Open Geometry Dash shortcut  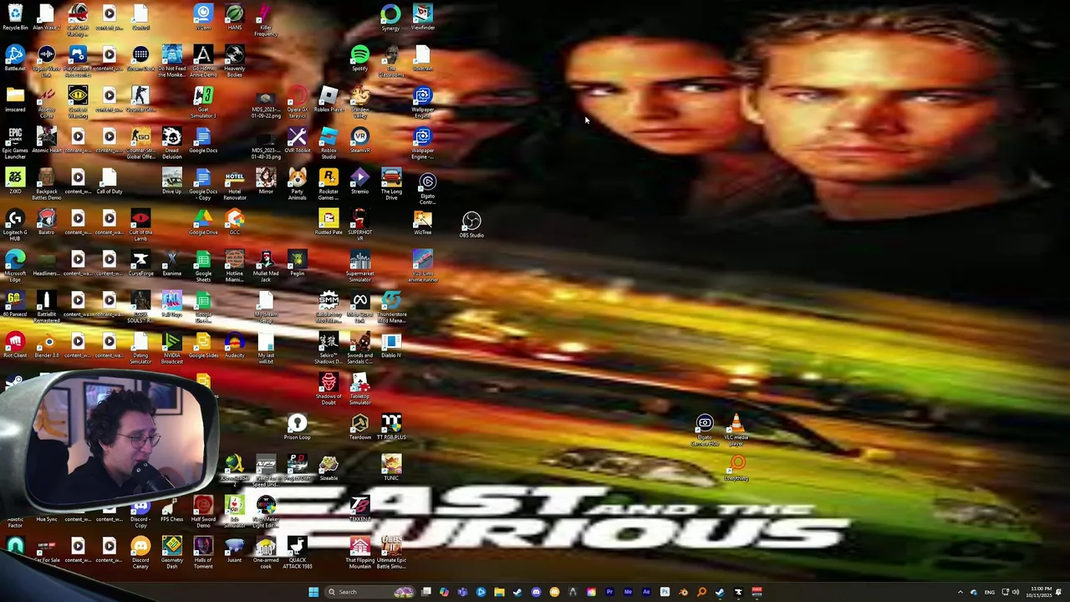pyautogui.click(x=171, y=552)
